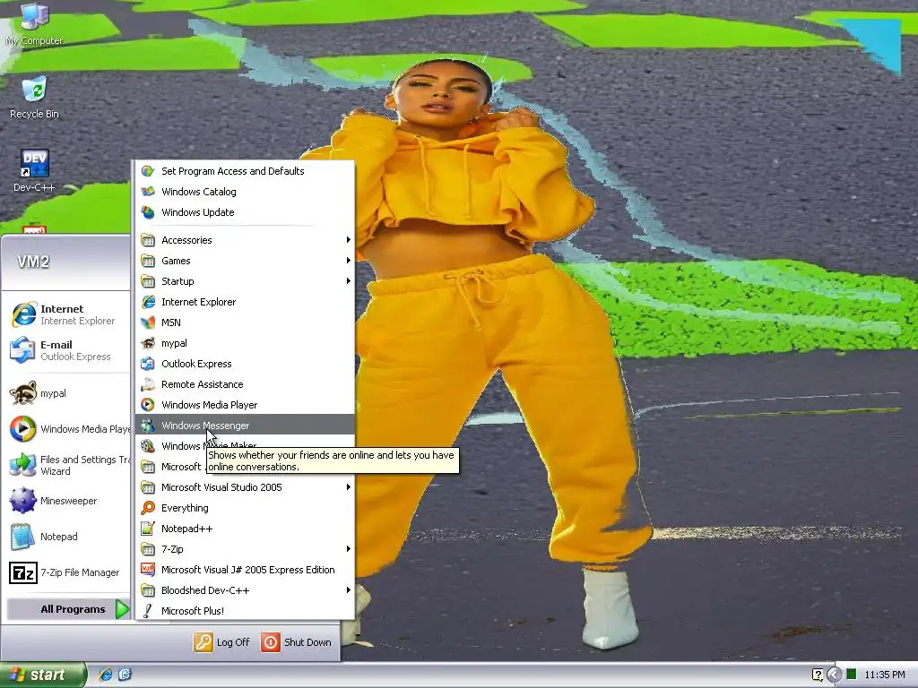This screenshot has height=688, width=918.
Task: Select Windows Update menu entry
Action: (245, 211)
